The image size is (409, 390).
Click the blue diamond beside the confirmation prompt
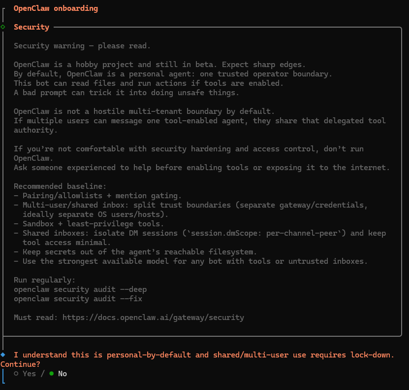[x=3, y=355]
